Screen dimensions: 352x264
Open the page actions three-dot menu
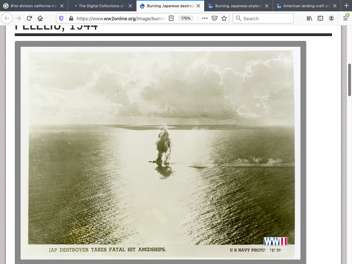pyautogui.click(x=205, y=18)
